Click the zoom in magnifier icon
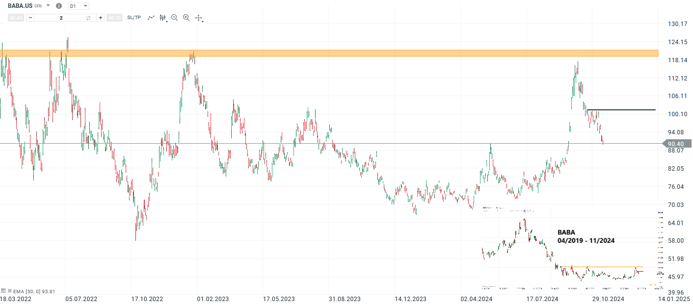The image size is (693, 305). 186,18
